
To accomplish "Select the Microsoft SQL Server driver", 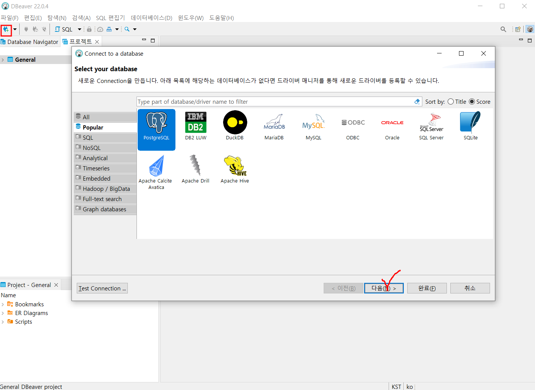I will coord(431,126).
